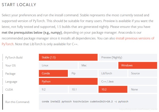Switch package to Pip

tap(83, 73)
